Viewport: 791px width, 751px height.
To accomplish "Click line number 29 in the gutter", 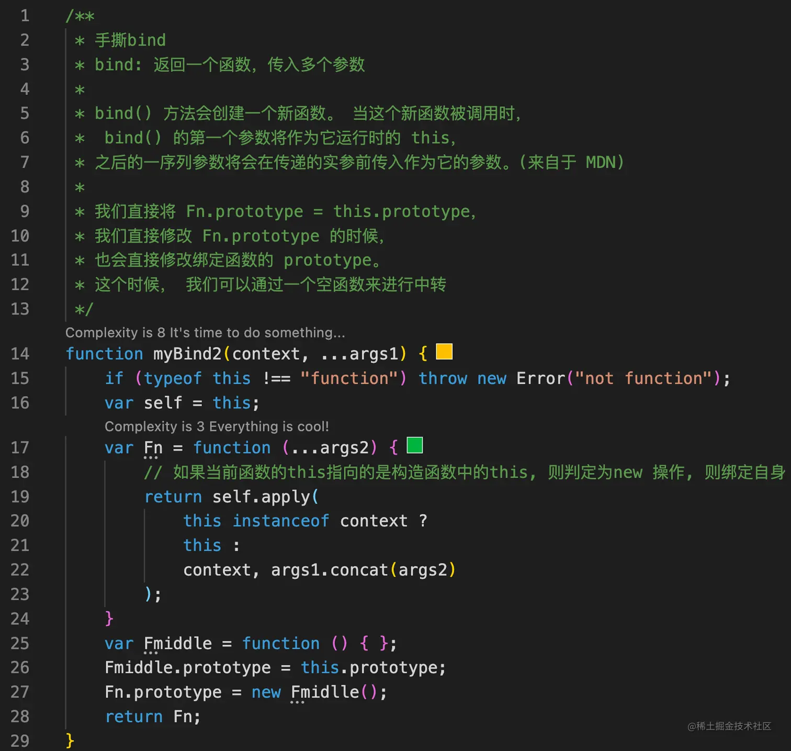I will pos(20,741).
